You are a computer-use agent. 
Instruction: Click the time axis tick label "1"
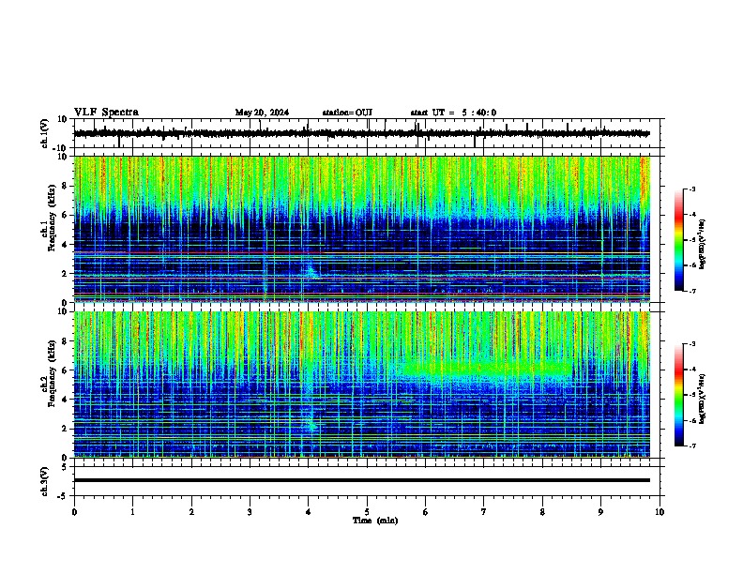[132, 512]
